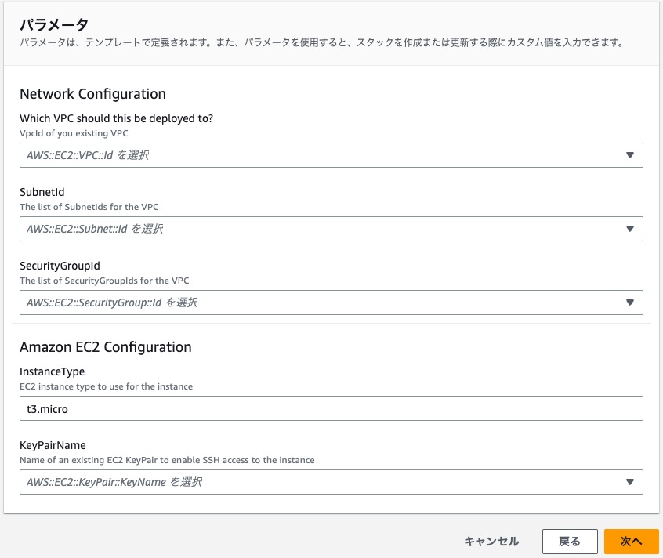Click the 戻る button to go back
663x558 pixels.
pos(570,541)
